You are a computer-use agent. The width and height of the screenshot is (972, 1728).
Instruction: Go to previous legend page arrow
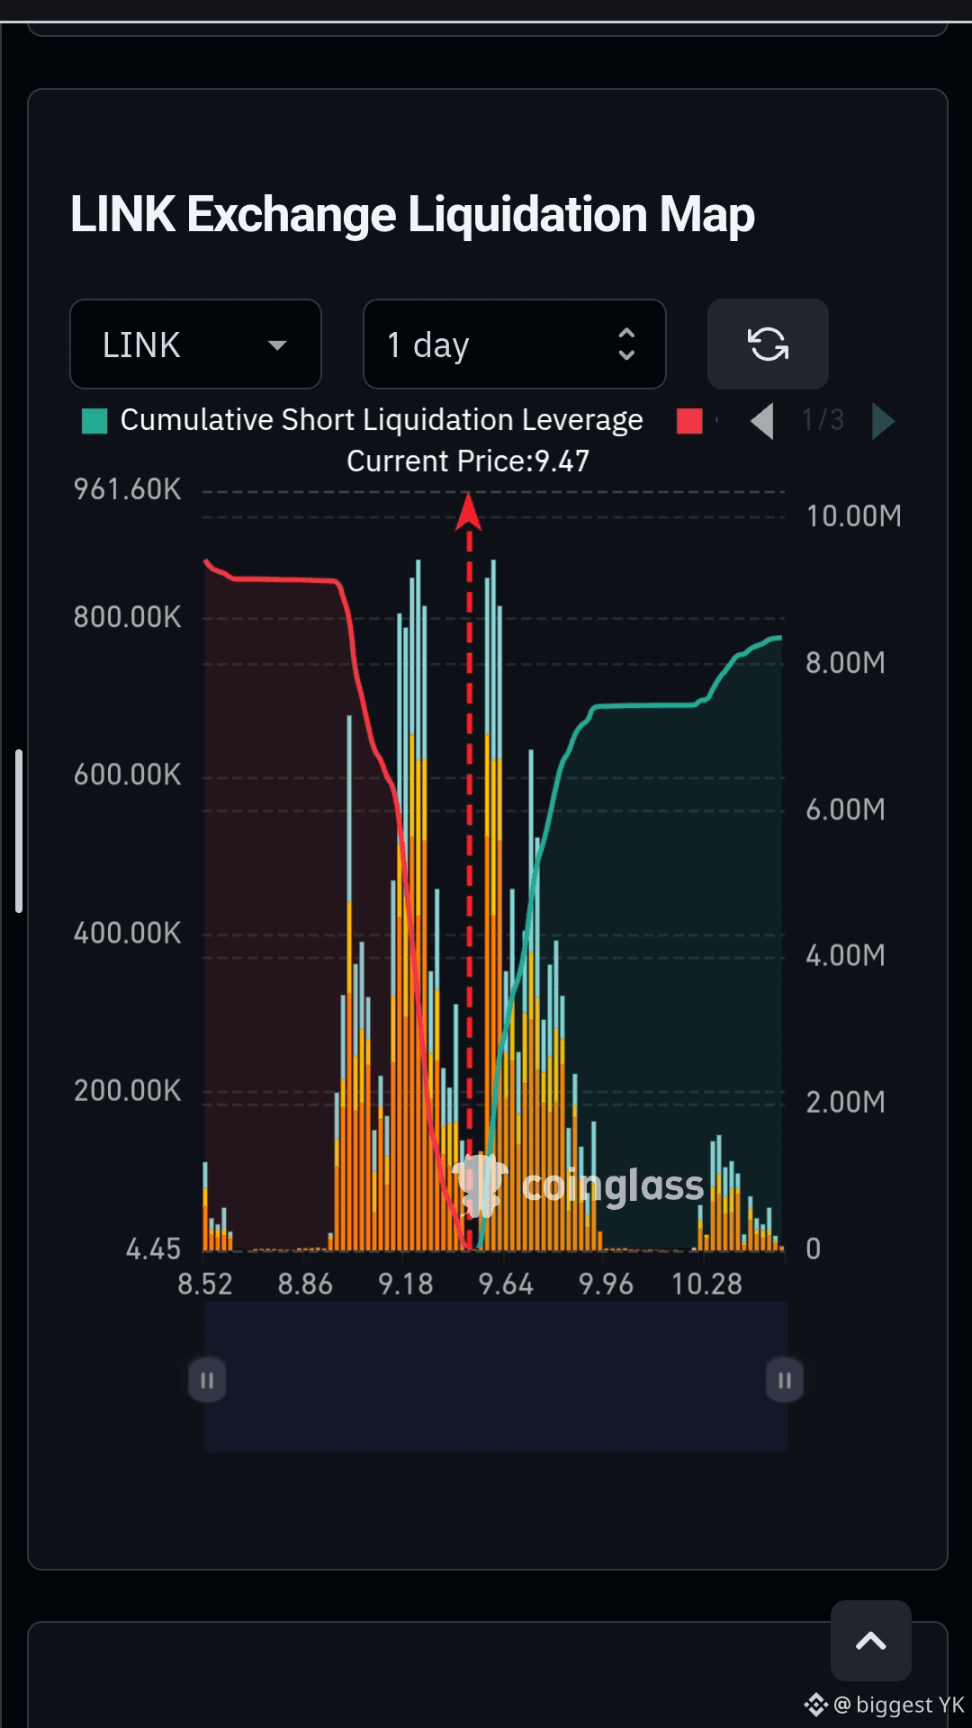click(763, 421)
